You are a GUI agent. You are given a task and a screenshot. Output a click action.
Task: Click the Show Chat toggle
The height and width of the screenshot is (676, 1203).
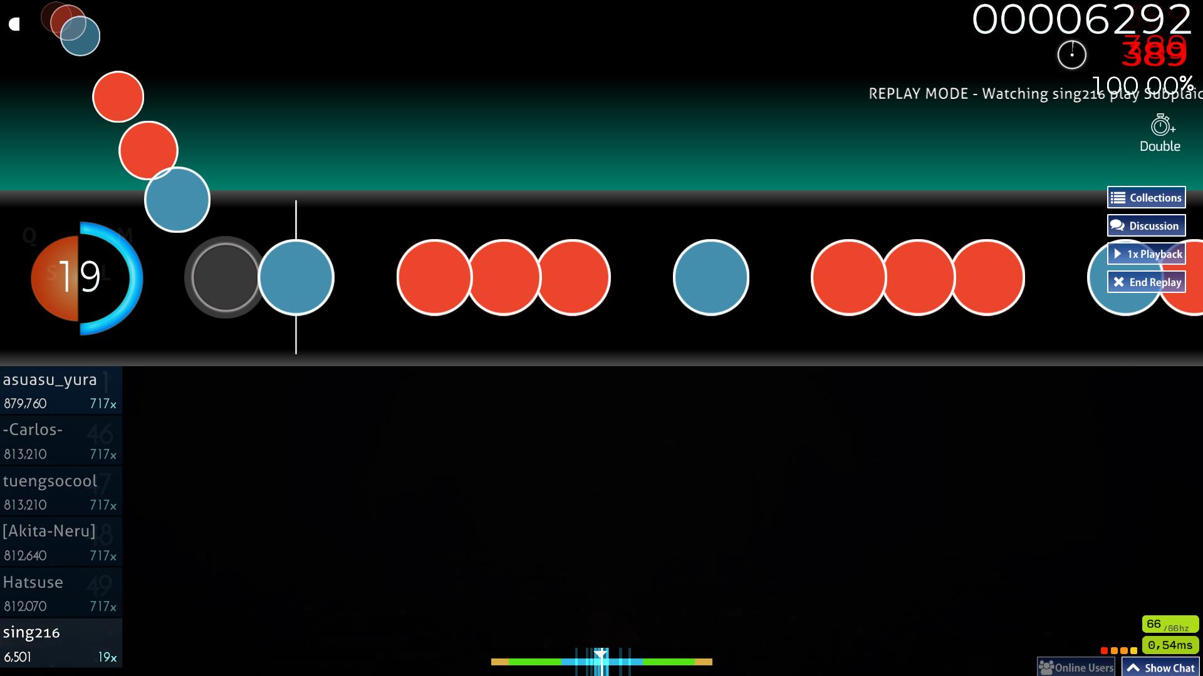pyautogui.click(x=1162, y=667)
